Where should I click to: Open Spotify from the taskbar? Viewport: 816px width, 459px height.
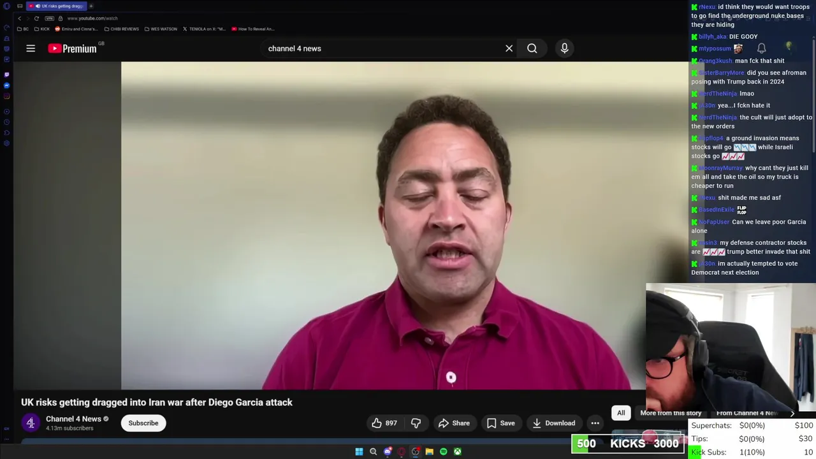point(444,451)
